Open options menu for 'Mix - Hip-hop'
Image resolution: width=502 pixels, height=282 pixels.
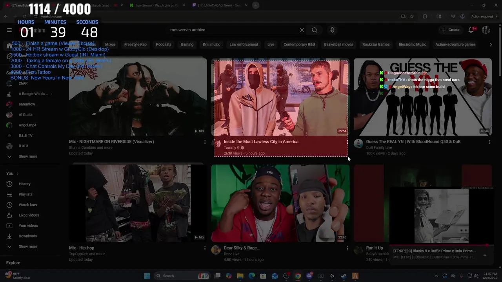(x=205, y=248)
